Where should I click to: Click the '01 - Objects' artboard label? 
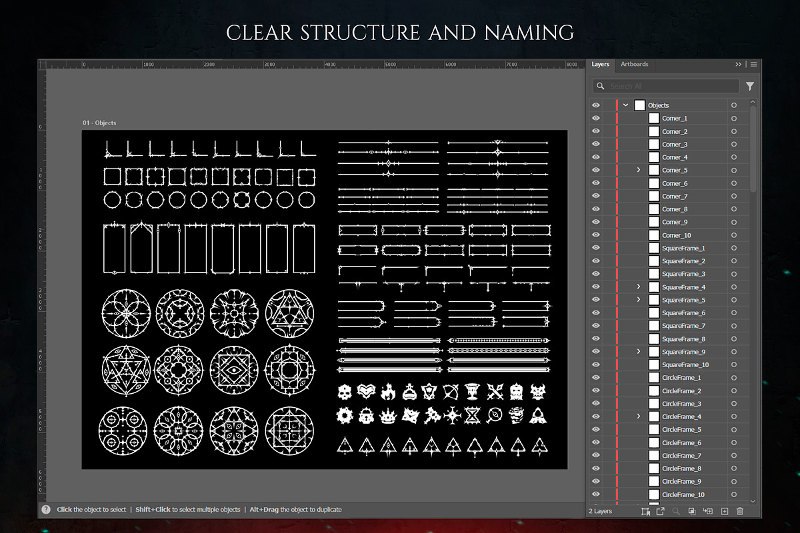coord(99,123)
